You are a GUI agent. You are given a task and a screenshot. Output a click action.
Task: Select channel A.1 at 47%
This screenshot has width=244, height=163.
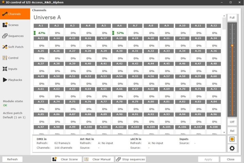coord(41,31)
